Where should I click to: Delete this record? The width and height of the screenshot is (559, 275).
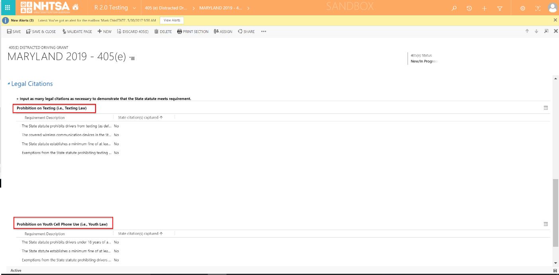(x=163, y=31)
